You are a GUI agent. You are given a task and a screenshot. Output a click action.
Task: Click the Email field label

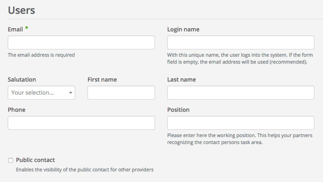pyautogui.click(x=16, y=29)
